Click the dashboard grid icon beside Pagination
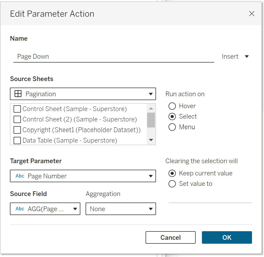Screen dimensions: 264x257 pos(18,94)
